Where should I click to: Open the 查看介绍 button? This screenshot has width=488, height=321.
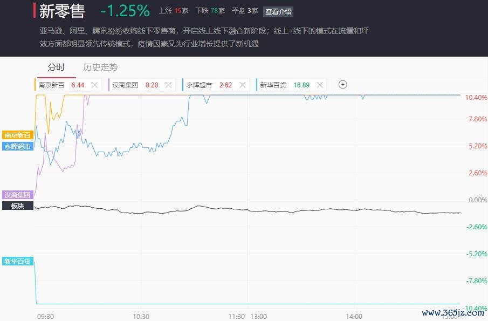pos(278,12)
